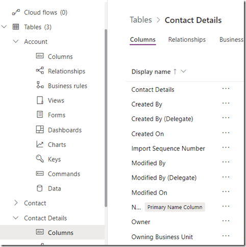246x247 pixels.
Task: Collapse the Tables node chevron
Action: (4, 27)
